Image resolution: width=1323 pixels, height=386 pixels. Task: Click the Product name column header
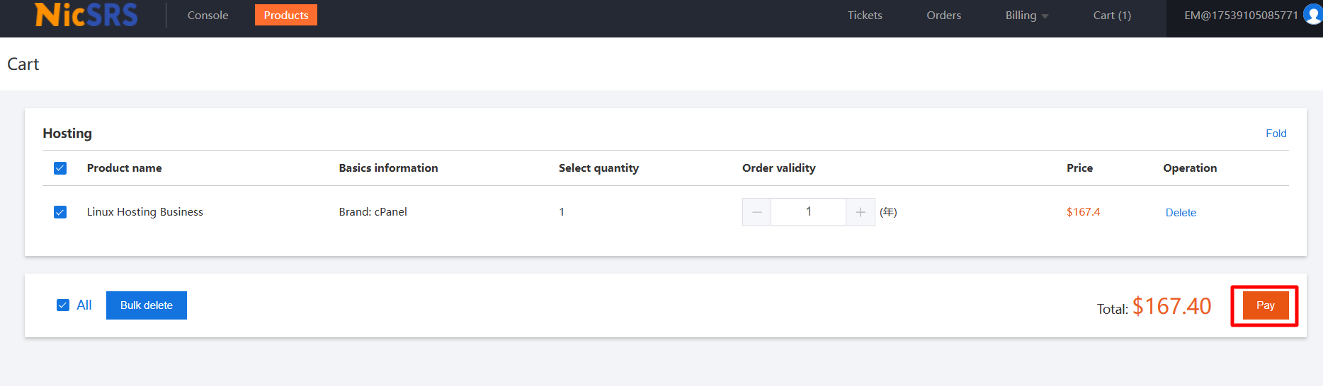pyautogui.click(x=125, y=168)
